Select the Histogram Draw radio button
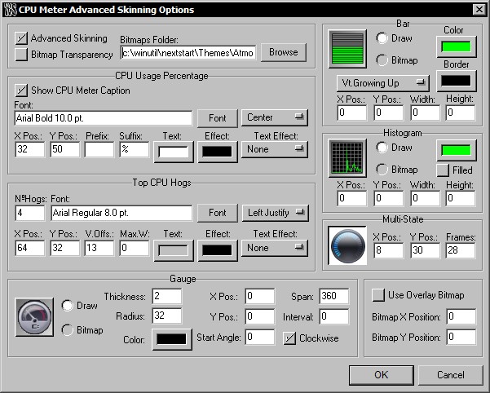This screenshot has width=490, height=393. 382,147
